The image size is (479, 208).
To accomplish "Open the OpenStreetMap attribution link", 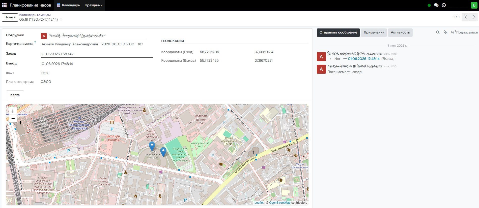I will tap(280, 203).
